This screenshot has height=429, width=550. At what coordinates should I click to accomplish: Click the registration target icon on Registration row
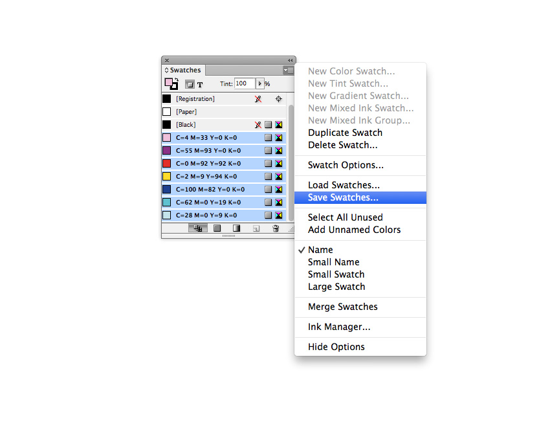click(x=278, y=99)
